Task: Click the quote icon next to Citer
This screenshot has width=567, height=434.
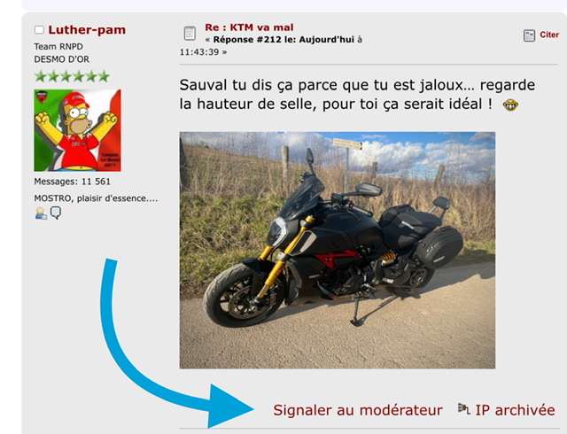Action: pyautogui.click(x=529, y=35)
